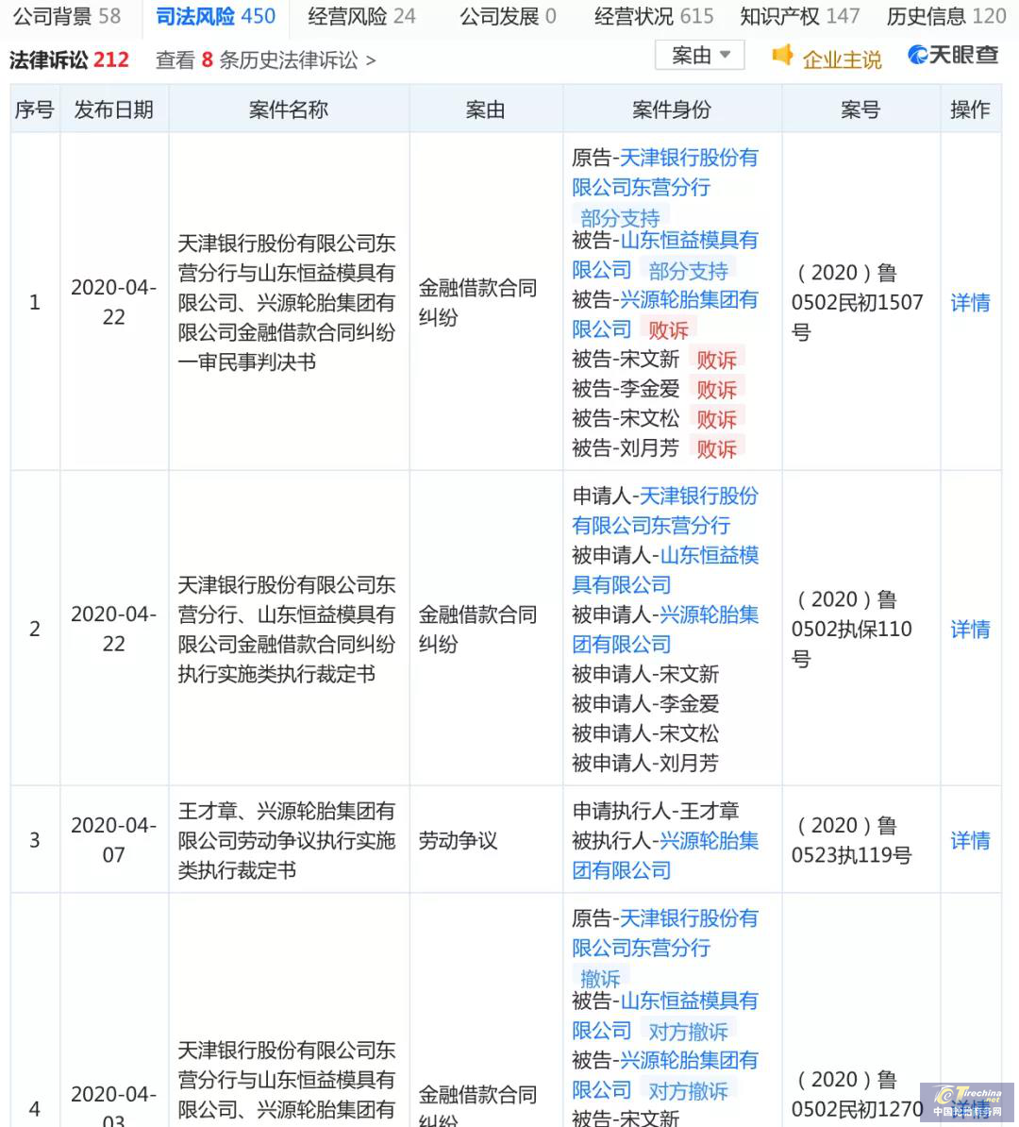Open defendant 兴源轮胎集团有限公司 in row 1
The height and width of the screenshot is (1127, 1019).
tap(665, 315)
